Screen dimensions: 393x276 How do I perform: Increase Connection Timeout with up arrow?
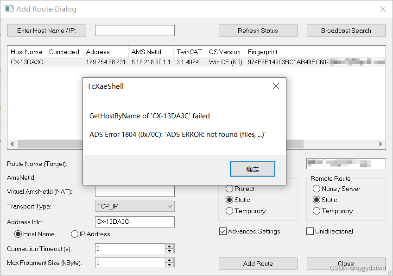(x=170, y=246)
